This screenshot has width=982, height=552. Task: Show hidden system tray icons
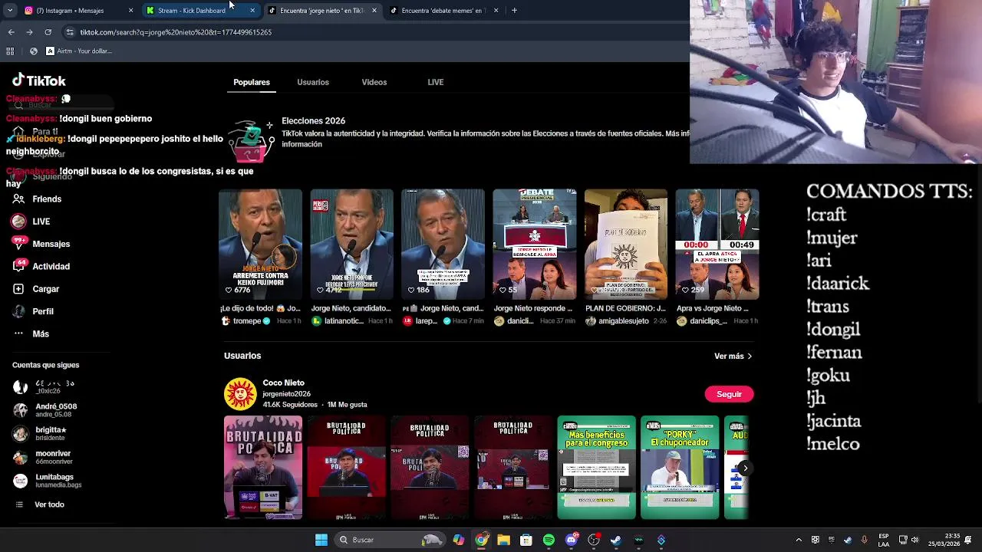(799, 540)
